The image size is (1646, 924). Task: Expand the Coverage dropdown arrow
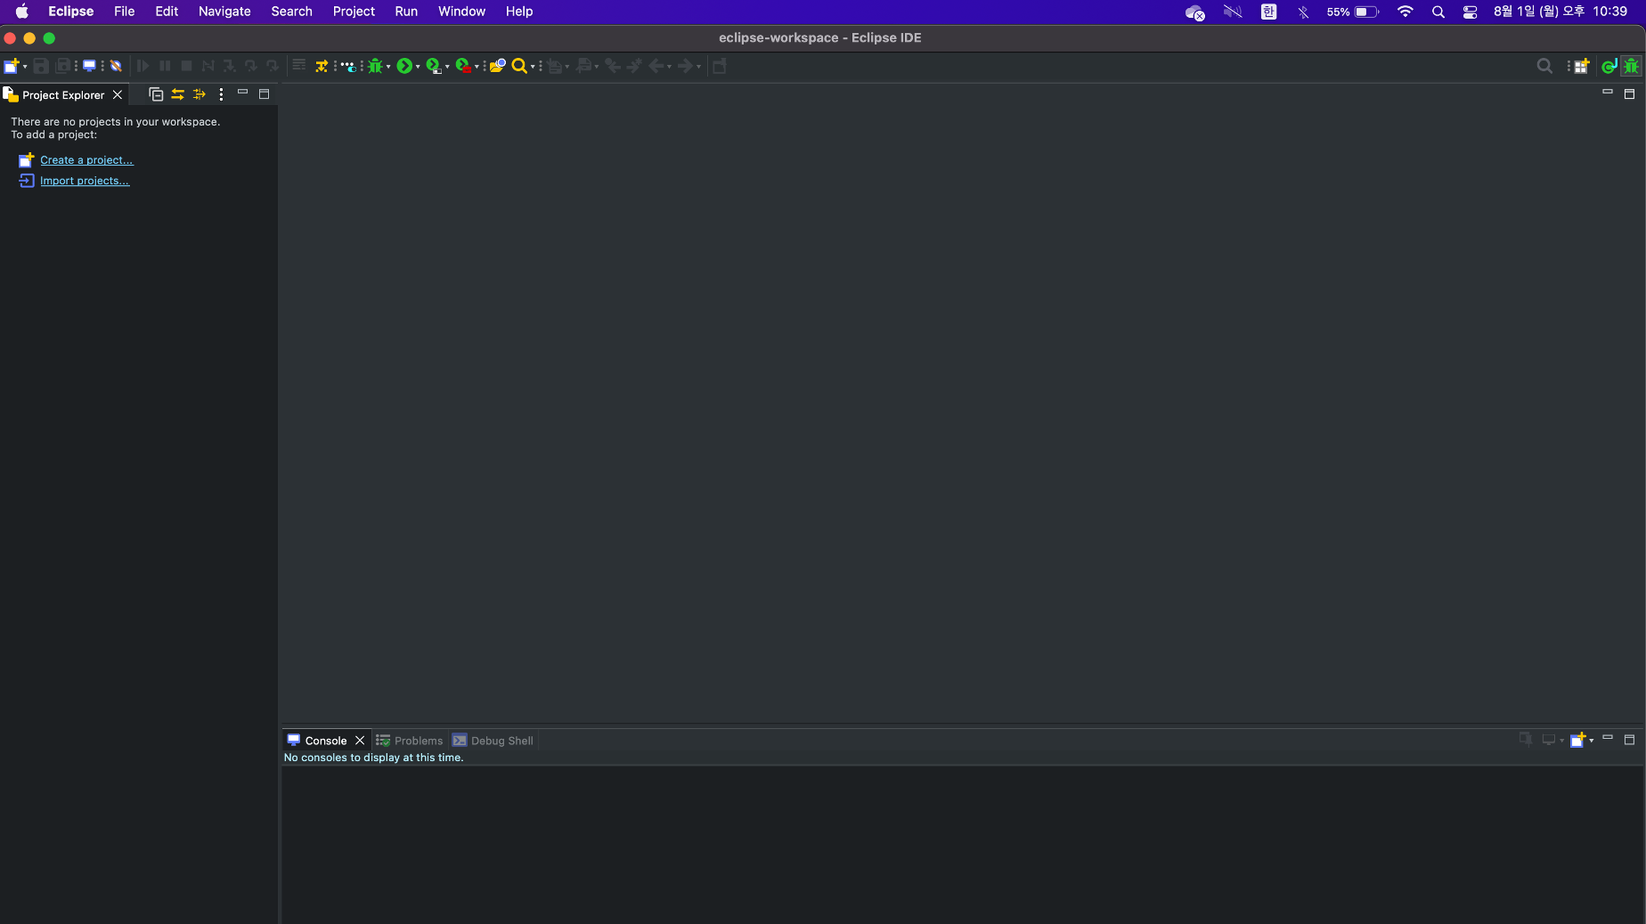point(447,67)
